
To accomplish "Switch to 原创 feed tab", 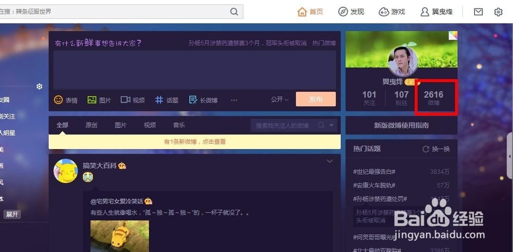I will [91, 125].
